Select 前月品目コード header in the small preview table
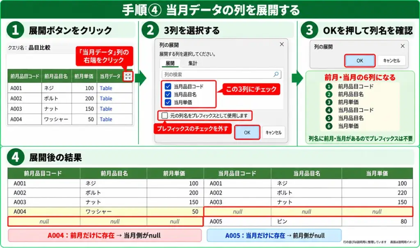Screen dimensions: 420x248 point(25,76)
